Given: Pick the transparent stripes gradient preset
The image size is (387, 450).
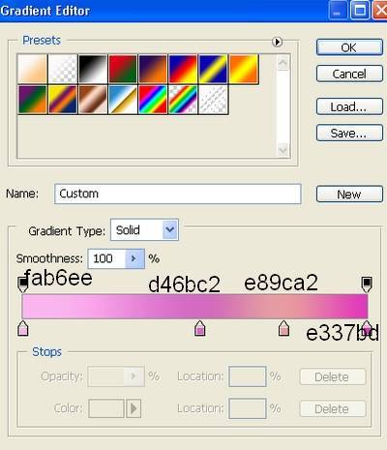Looking at the screenshot, I should (213, 100).
